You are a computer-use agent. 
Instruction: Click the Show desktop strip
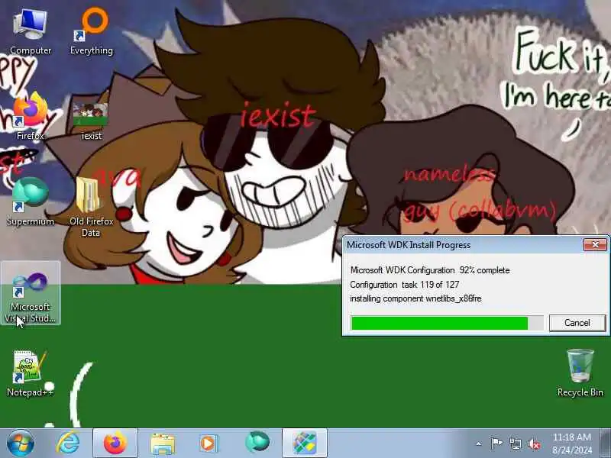605,443
